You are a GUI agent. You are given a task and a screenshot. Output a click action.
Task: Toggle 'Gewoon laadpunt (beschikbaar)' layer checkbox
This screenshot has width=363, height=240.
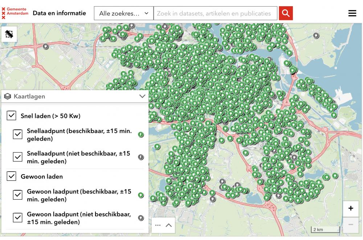tap(17, 195)
